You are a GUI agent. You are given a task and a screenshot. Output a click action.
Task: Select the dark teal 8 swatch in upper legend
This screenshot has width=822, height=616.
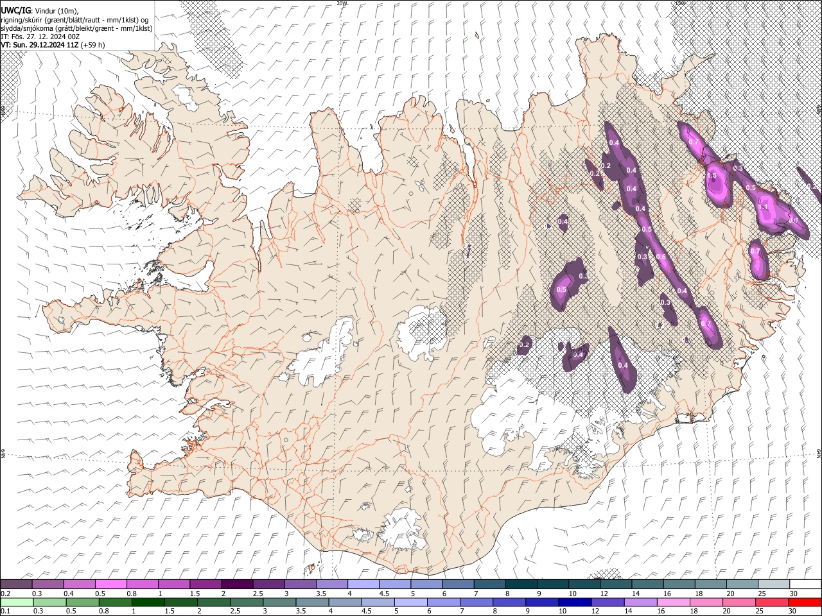pyautogui.click(x=521, y=584)
